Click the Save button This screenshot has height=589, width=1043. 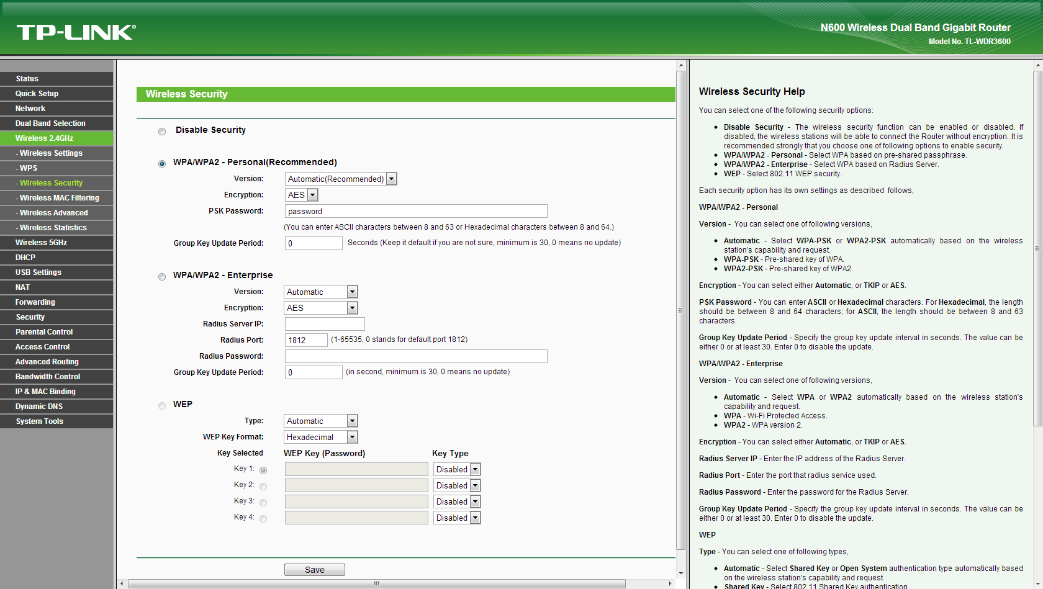[x=315, y=570]
